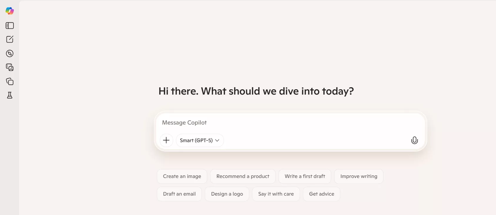The width and height of the screenshot is (496, 215).
Task: Choose the Design a logo suggestion
Action: coord(227,194)
